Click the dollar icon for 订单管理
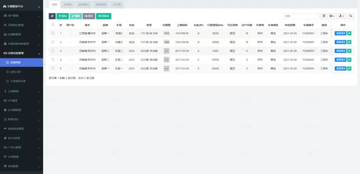The image size is (360, 174). (x=5, y=91)
